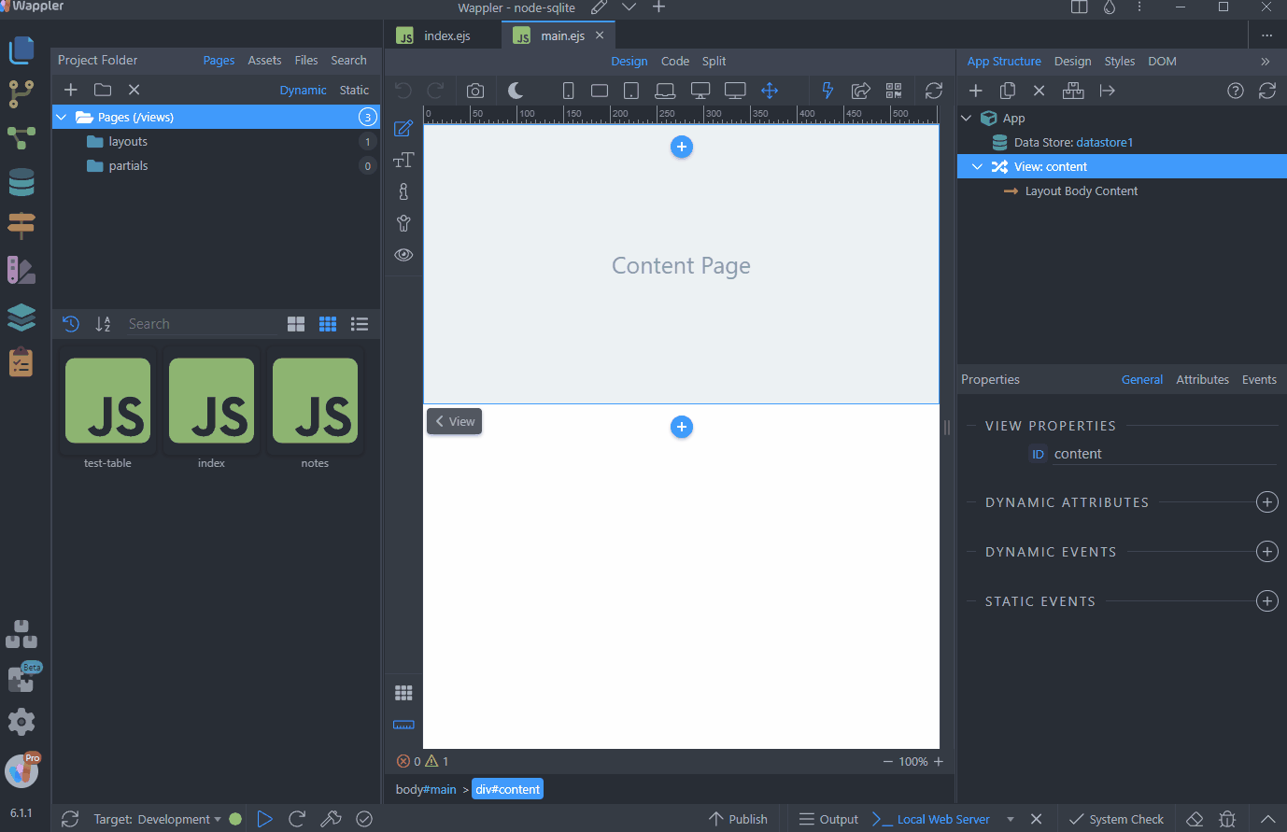Switch to Split view tab

click(x=714, y=62)
